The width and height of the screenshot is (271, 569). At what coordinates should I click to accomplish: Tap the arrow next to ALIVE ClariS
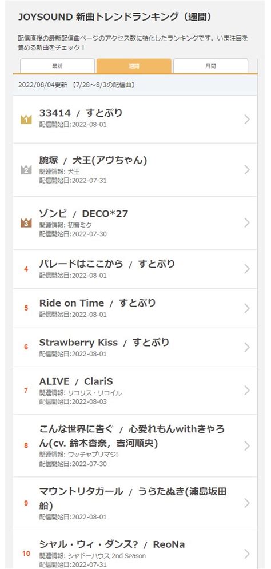(247, 391)
